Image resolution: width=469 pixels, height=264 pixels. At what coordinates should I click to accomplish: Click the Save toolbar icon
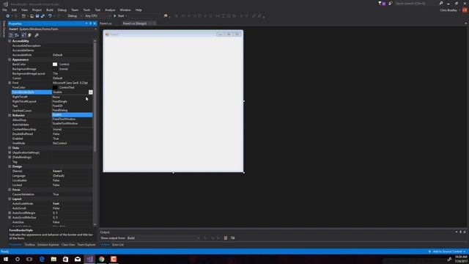(x=37, y=16)
